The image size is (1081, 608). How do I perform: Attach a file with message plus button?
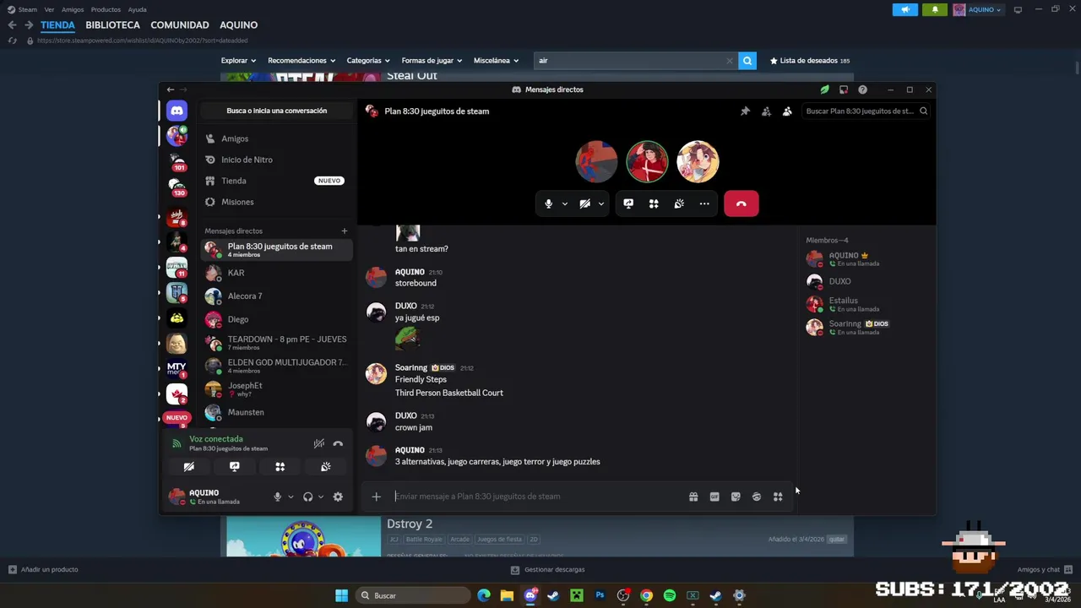tap(377, 497)
